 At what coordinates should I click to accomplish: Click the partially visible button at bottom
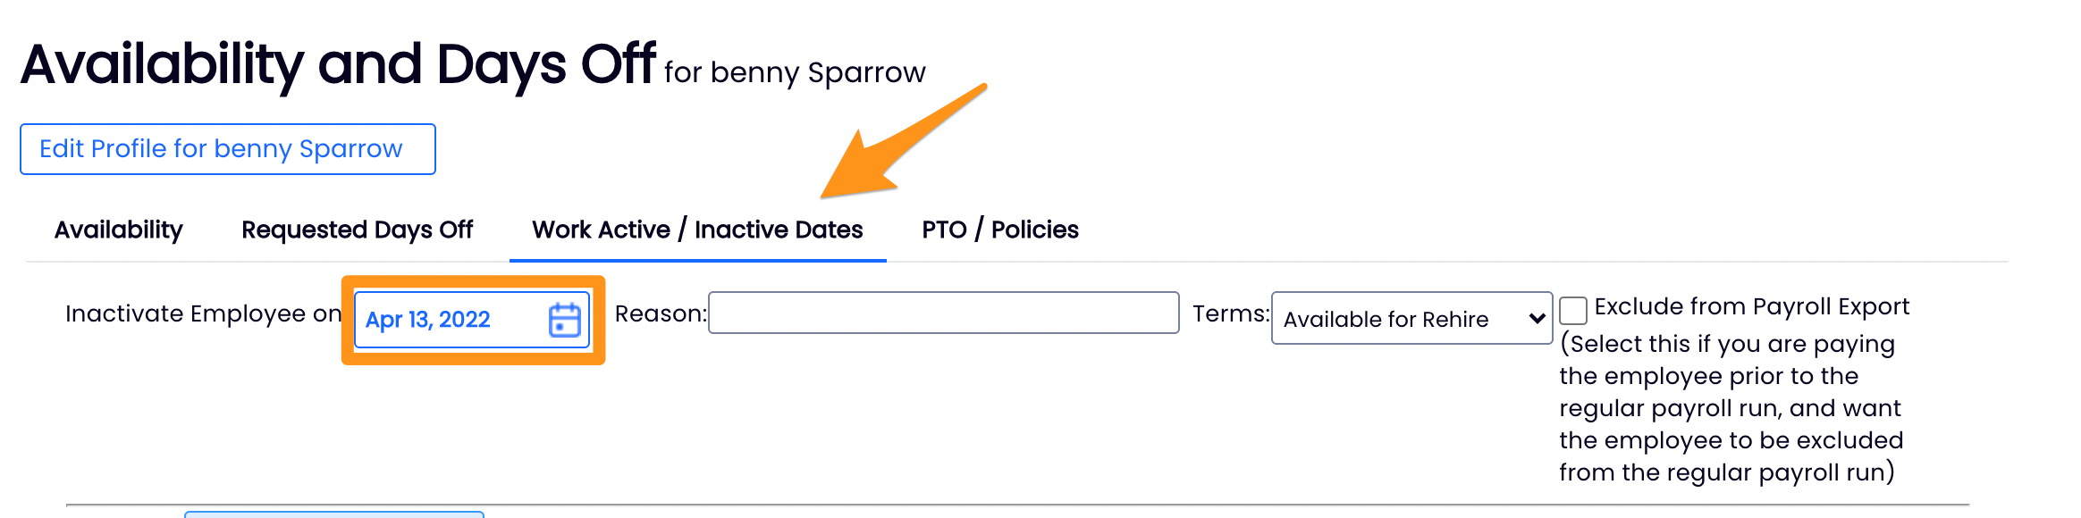(x=333, y=514)
